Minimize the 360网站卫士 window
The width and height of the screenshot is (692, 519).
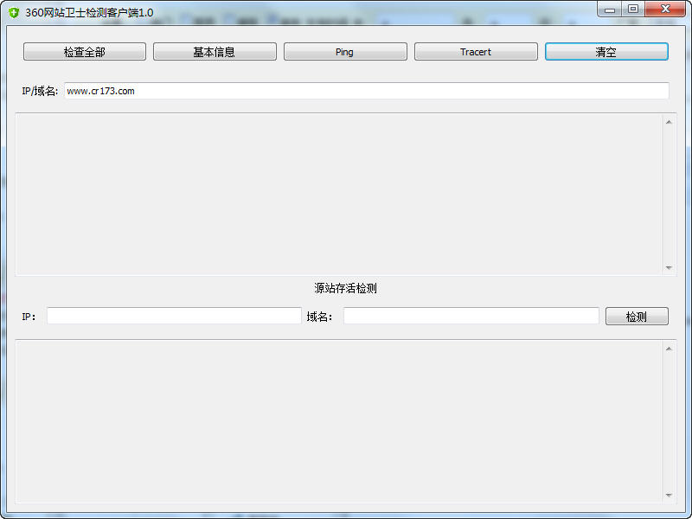coord(611,9)
